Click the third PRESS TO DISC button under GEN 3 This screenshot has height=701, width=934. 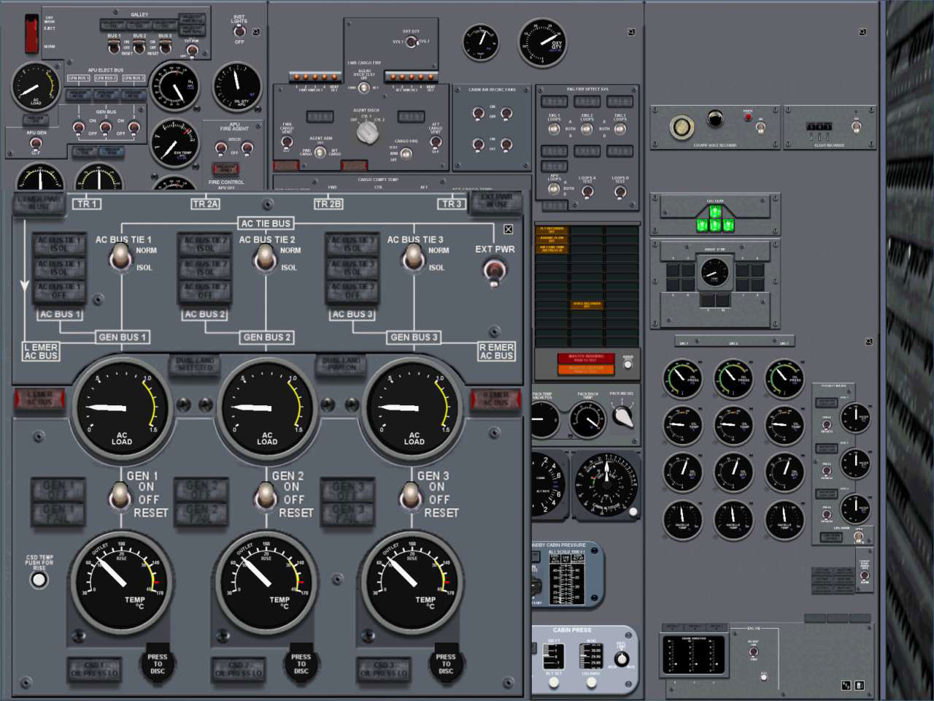click(x=446, y=664)
